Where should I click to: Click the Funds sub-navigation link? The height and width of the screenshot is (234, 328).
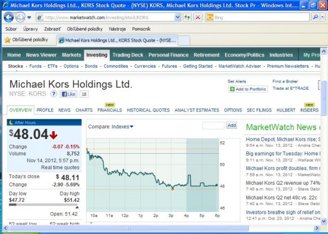pos(36,66)
